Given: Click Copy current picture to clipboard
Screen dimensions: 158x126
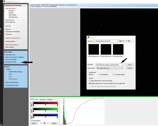Looking at the screenshot, I should 15,57.
